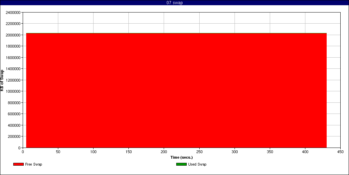This screenshot has height=175, width=349.
Task: Click the 1600000 y-axis value
Action: point(13,58)
